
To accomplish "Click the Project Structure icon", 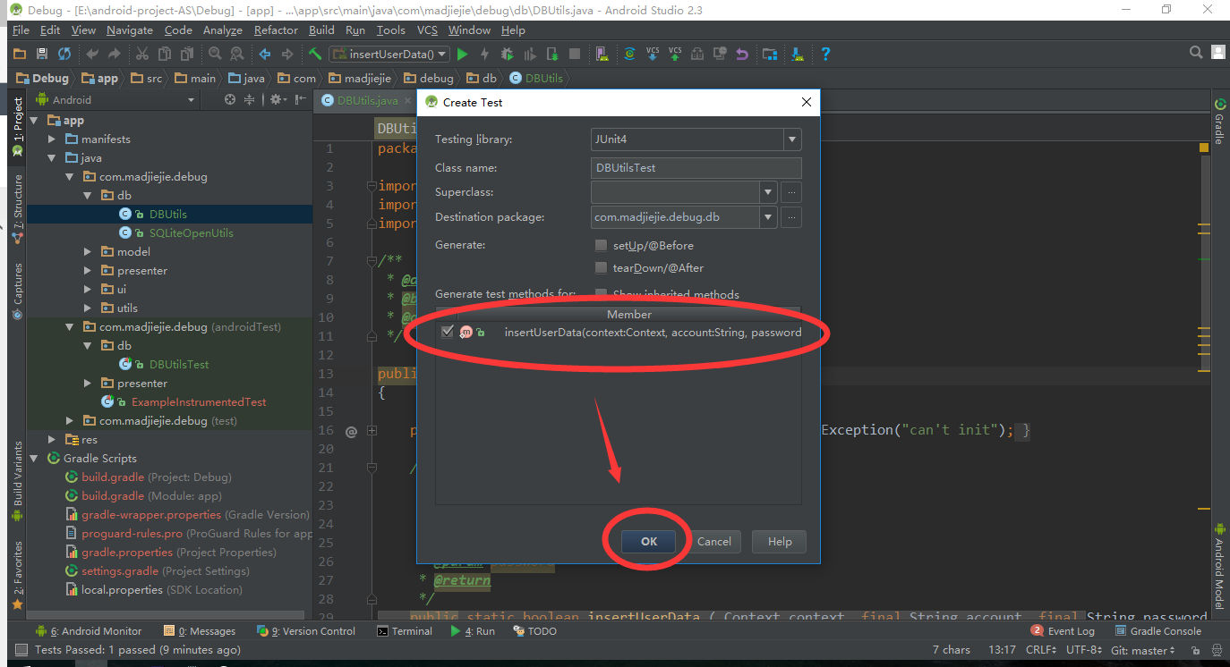I will (769, 54).
